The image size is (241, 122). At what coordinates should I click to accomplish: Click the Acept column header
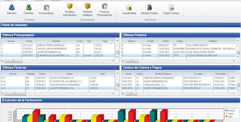pyautogui.click(x=80, y=41)
